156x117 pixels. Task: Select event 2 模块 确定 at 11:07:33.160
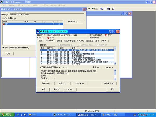pos(77,52)
